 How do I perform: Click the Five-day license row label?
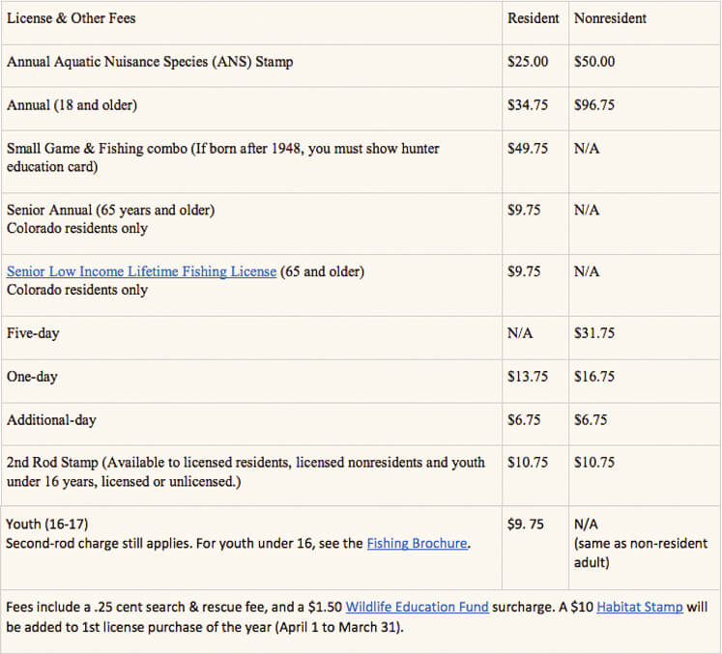click(33, 333)
